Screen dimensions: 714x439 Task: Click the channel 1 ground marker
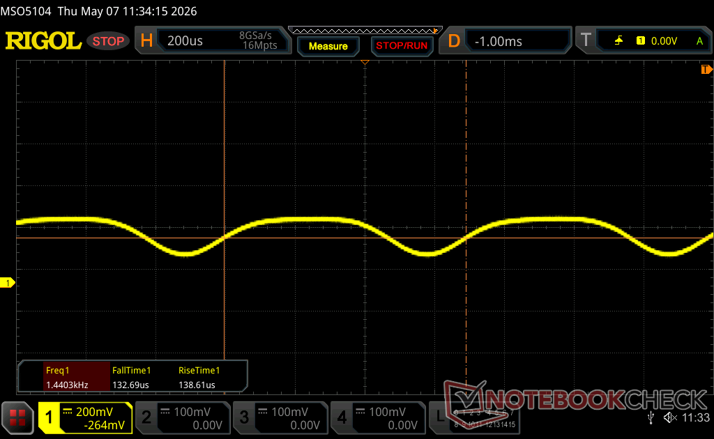[x=7, y=283]
